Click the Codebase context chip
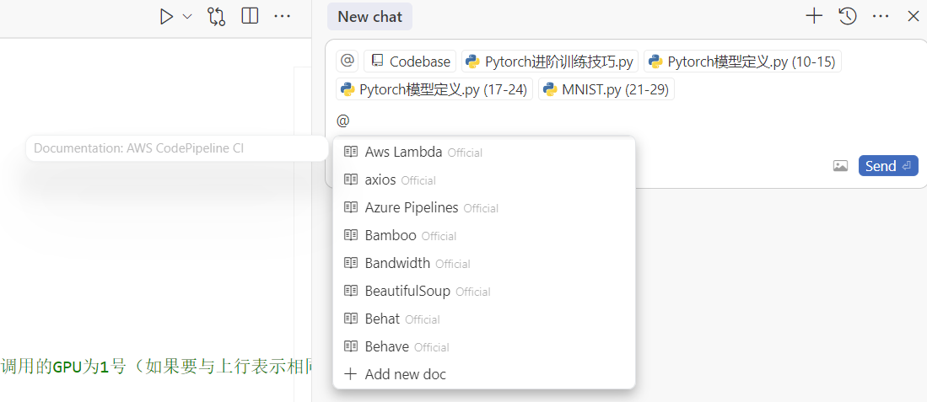Viewport: 927px width, 402px height. click(410, 61)
